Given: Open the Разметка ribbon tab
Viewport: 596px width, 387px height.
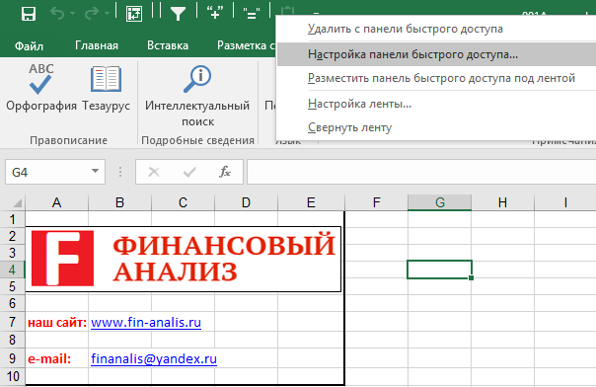Looking at the screenshot, I should tap(246, 45).
